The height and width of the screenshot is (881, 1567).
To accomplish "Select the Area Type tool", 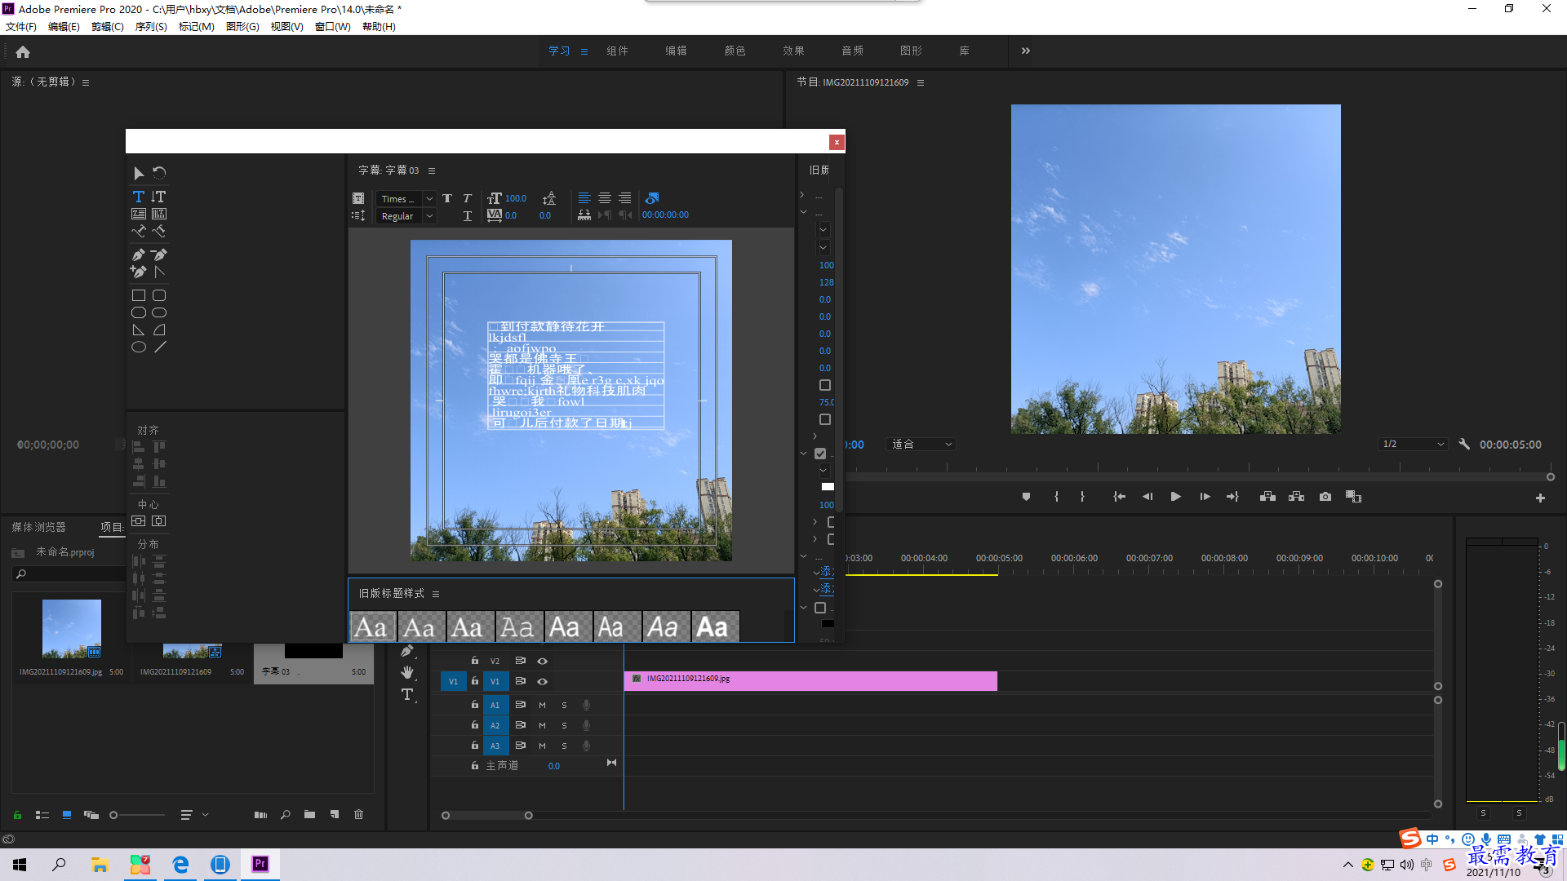I will point(139,214).
